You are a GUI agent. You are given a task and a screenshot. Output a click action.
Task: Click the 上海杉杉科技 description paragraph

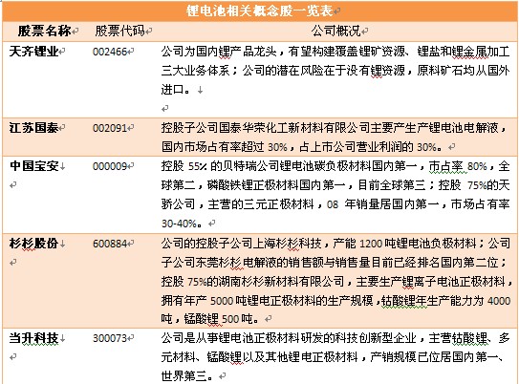(x=335, y=281)
